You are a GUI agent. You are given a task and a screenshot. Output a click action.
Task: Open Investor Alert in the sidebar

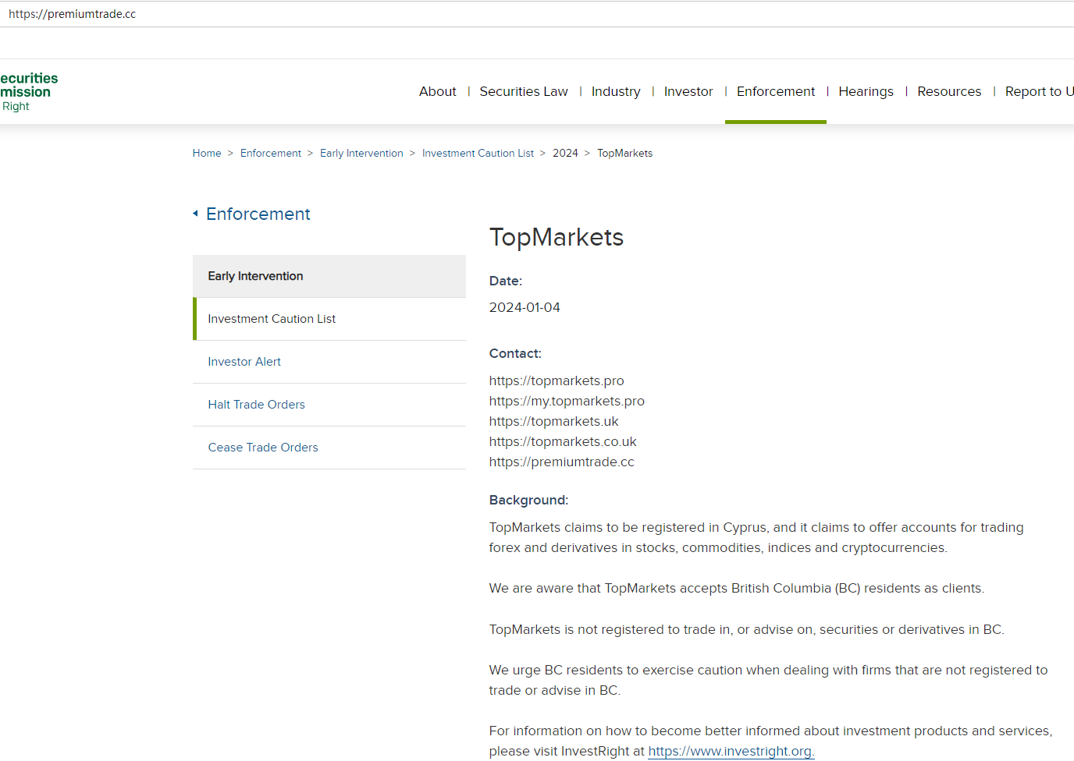point(329,362)
